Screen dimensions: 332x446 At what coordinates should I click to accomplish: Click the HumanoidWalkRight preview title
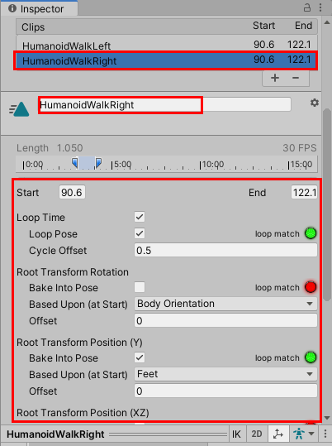(55, 434)
